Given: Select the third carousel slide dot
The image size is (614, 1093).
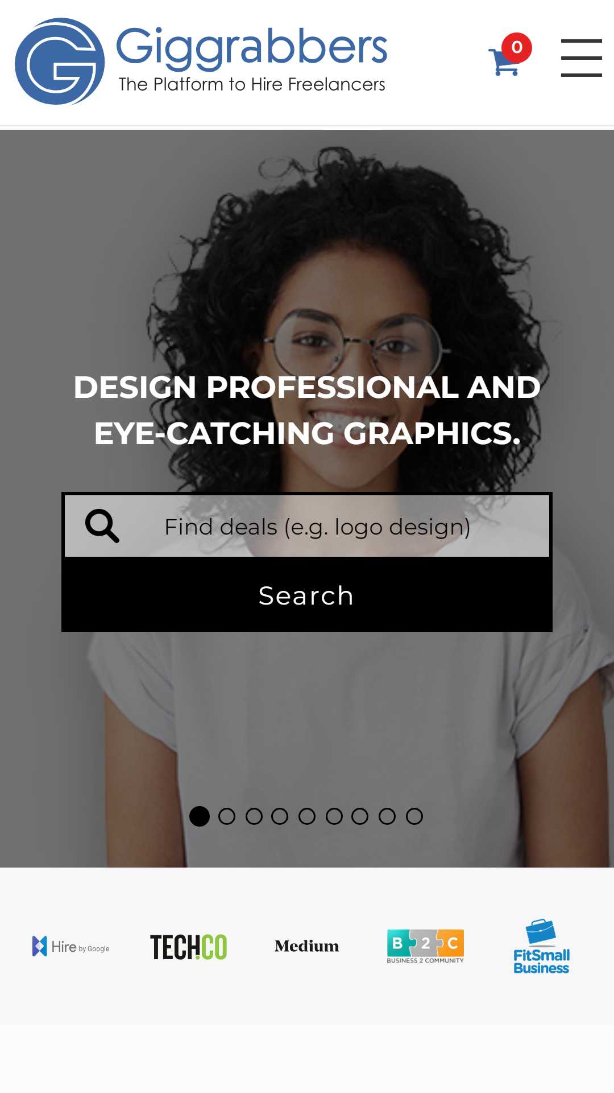Looking at the screenshot, I should 254,816.
